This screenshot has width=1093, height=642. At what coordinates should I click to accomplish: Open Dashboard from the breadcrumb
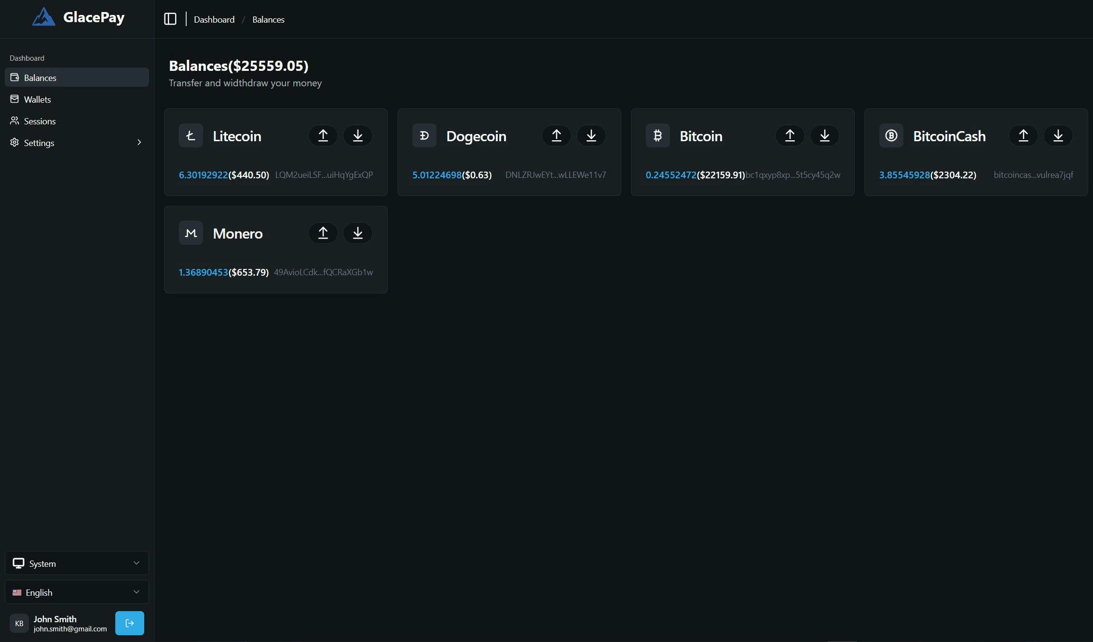[214, 19]
